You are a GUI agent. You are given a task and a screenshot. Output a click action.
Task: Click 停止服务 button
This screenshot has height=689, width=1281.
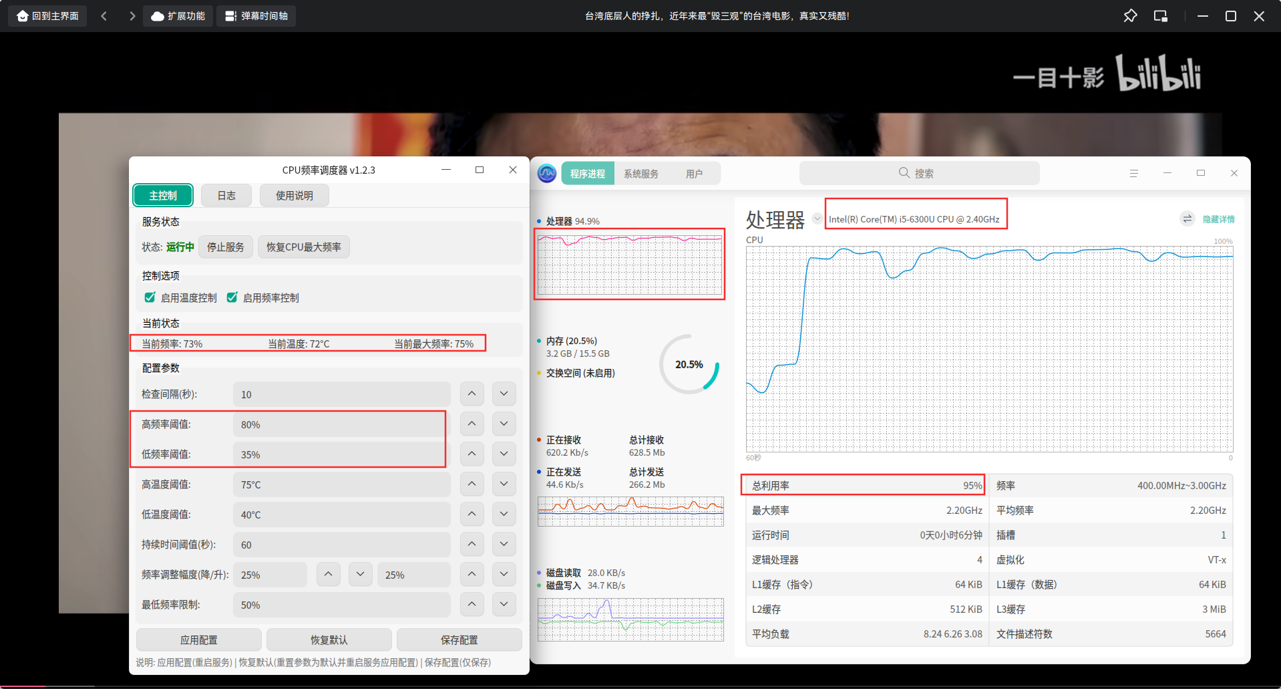pyautogui.click(x=226, y=247)
